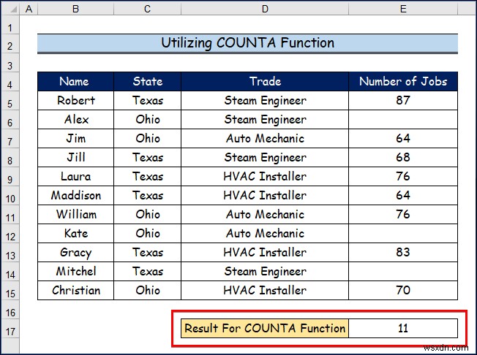The height and width of the screenshot is (355, 477).
Task: Select the COUNTA result cell showing 11
Action: [x=403, y=328]
